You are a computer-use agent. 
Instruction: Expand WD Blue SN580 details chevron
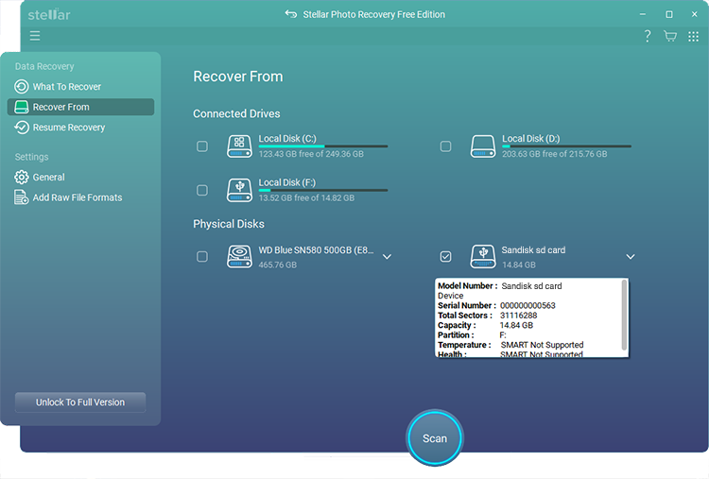point(387,257)
